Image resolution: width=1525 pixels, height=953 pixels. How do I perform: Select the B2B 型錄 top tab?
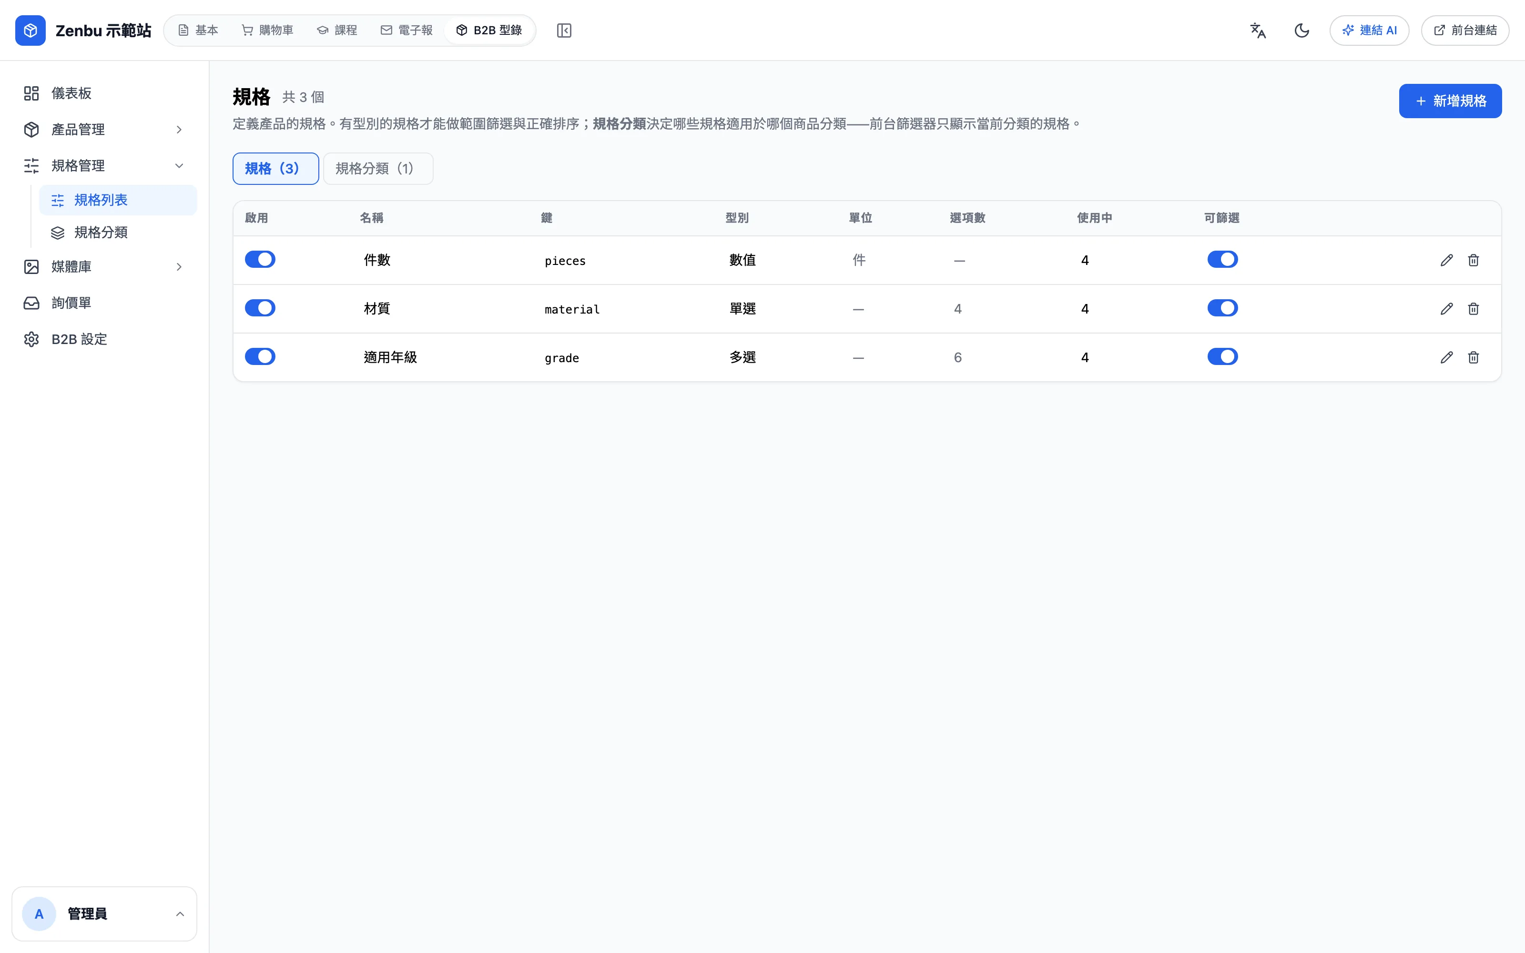pos(489,30)
